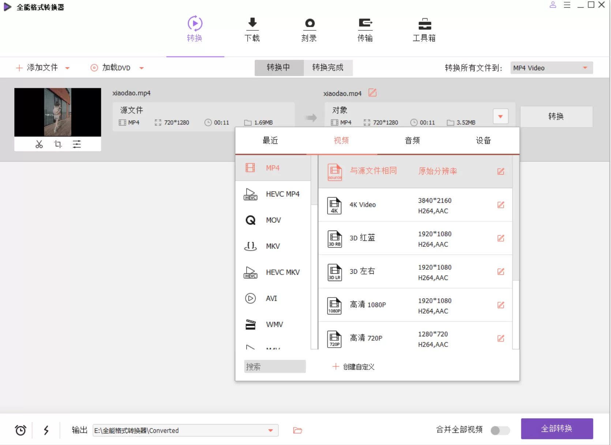Click the crop icon under video thumbnail
Viewport: 611px width, 445px height.
point(58,144)
